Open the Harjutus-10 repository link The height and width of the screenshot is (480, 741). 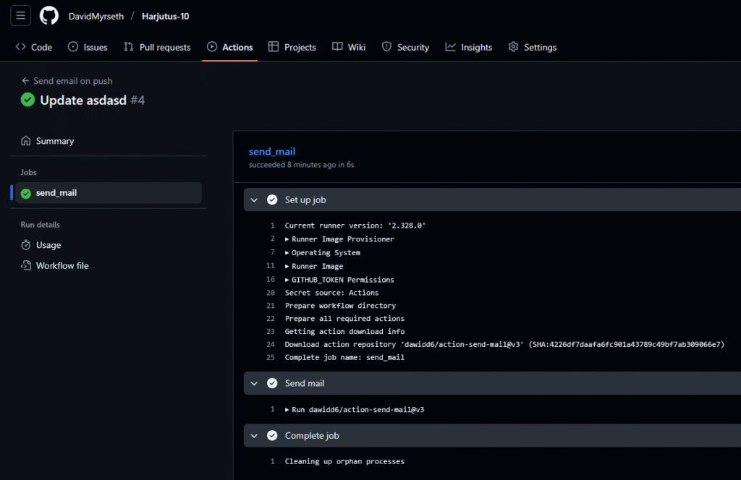(165, 16)
